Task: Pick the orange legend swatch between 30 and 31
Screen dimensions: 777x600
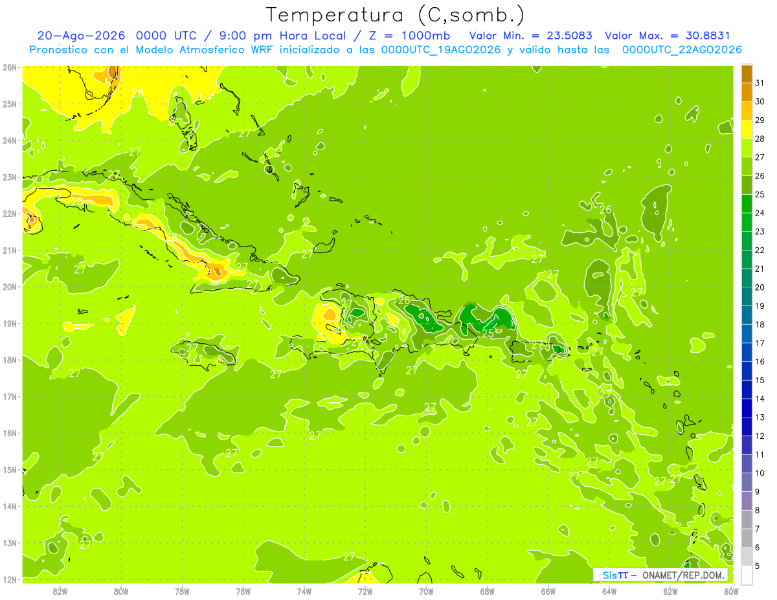Action: click(x=747, y=92)
